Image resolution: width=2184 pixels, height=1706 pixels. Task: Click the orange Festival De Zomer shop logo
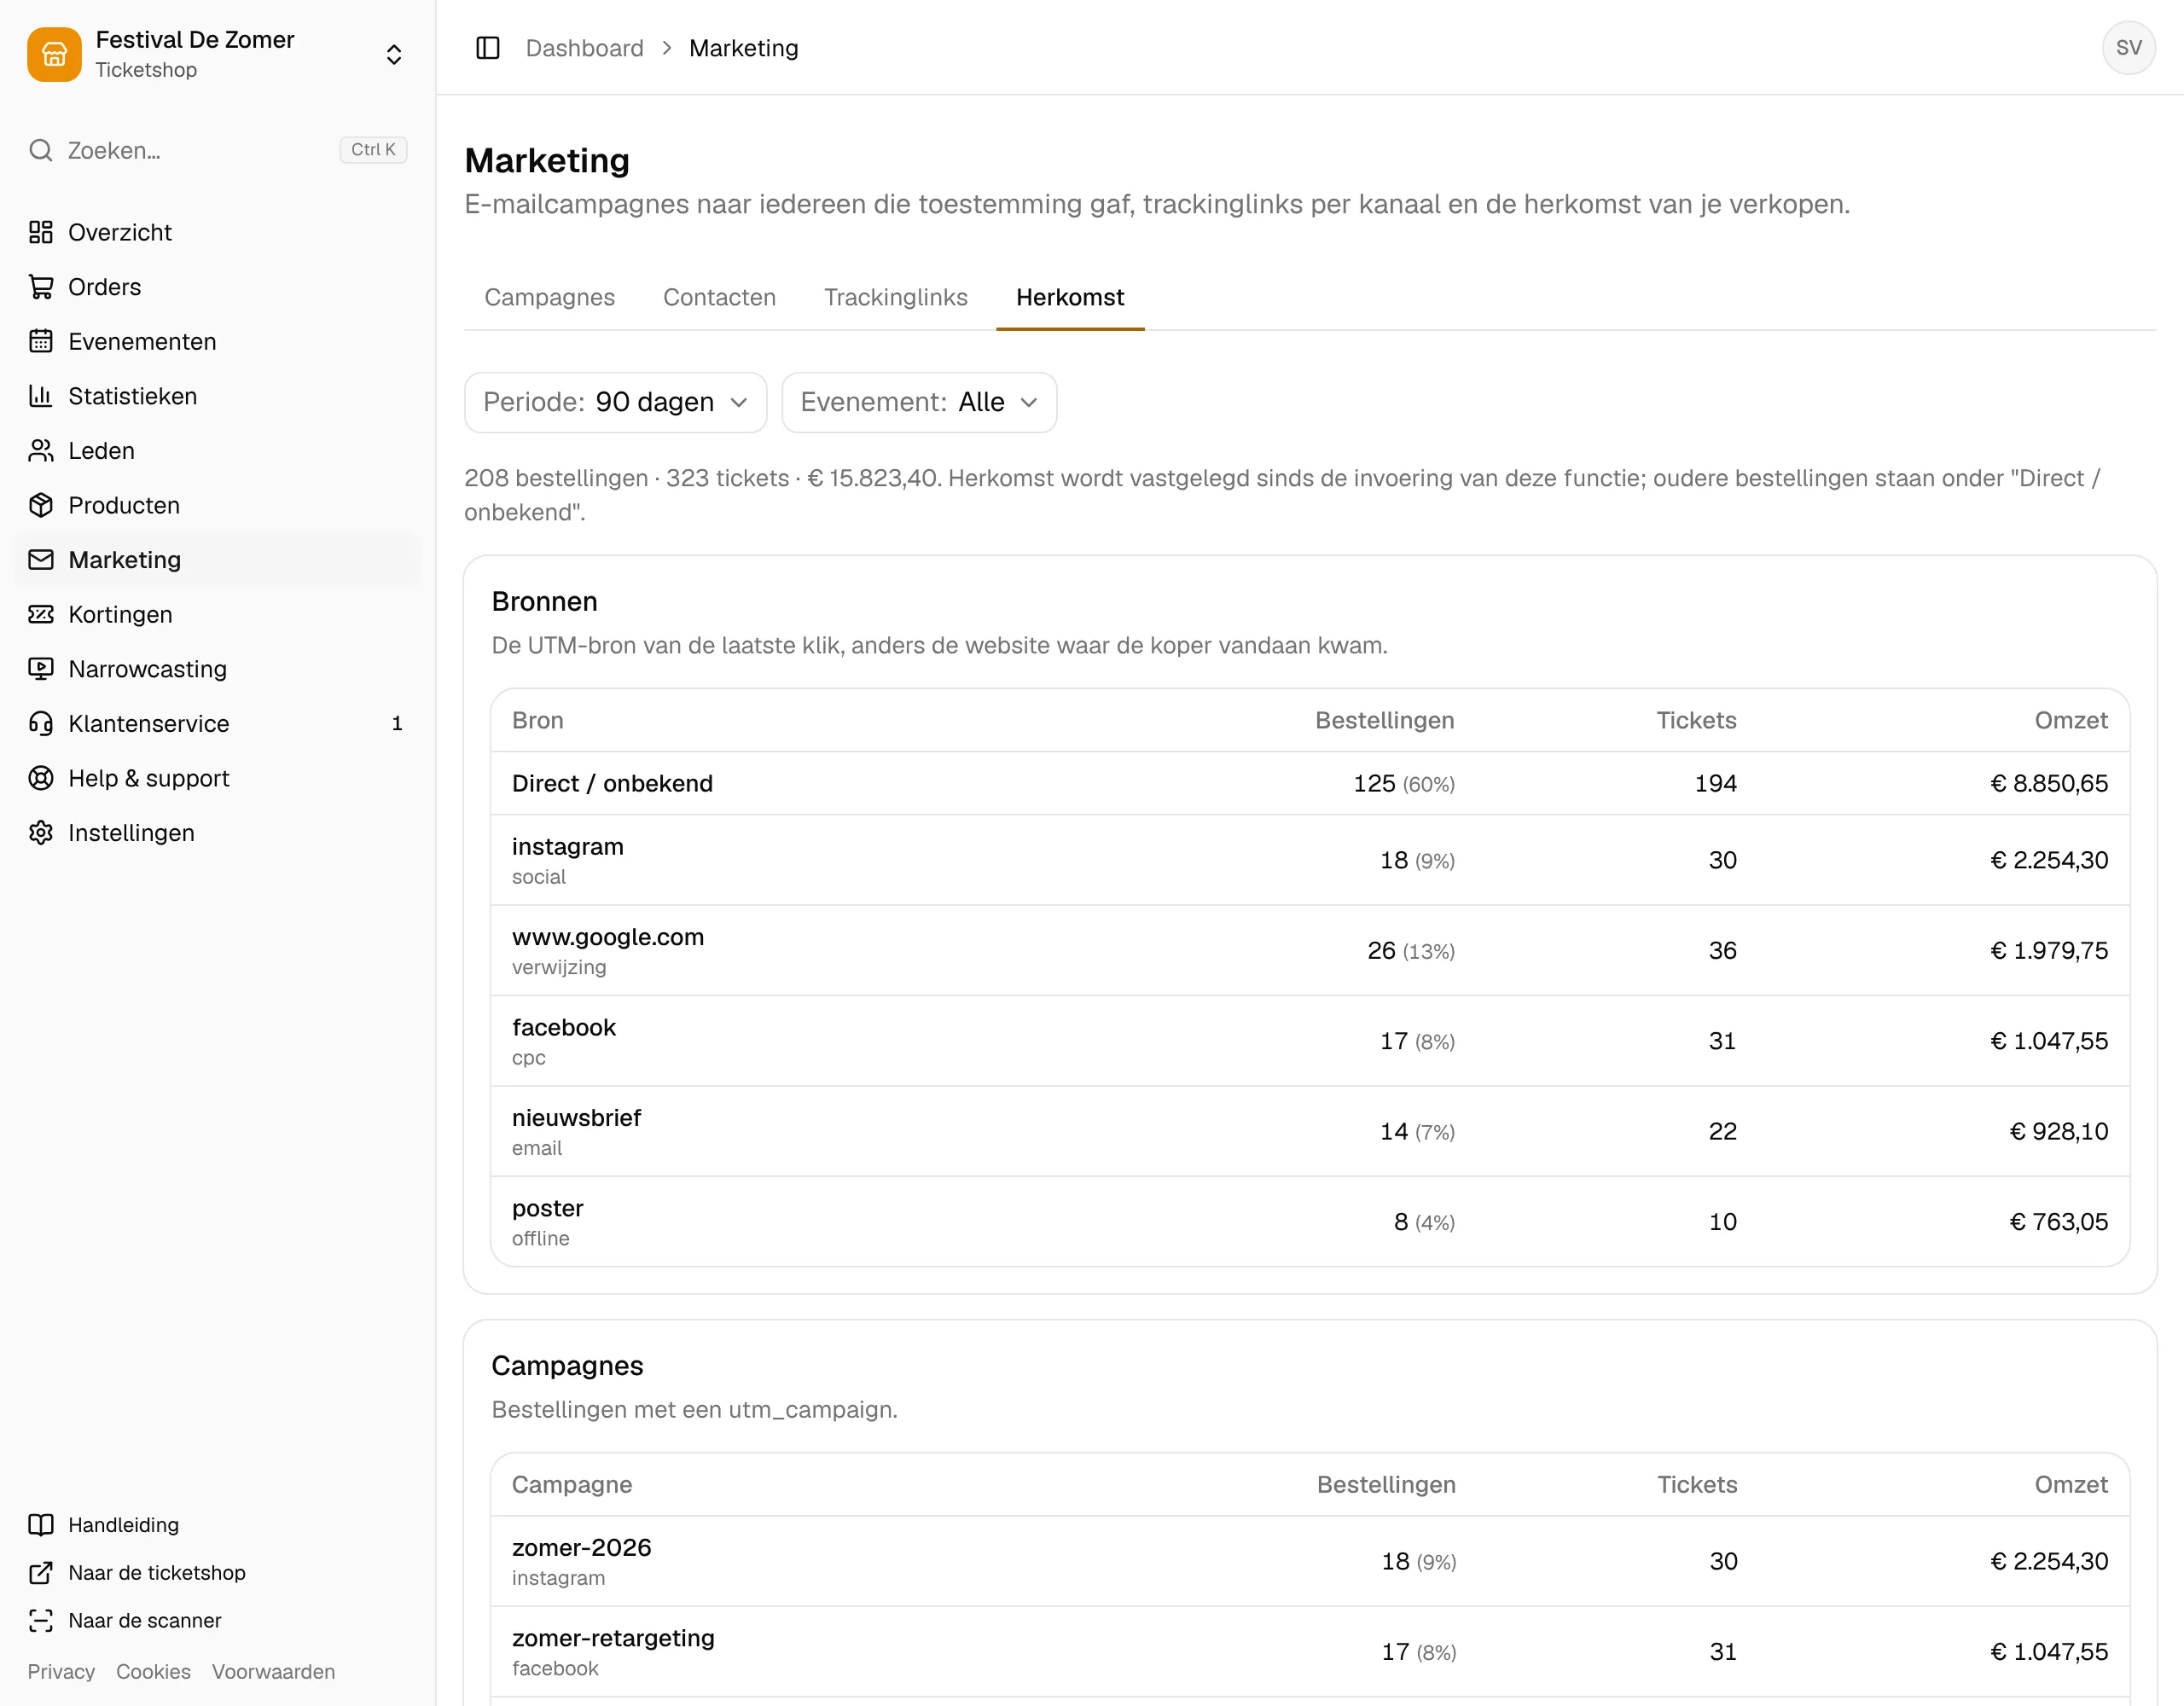tap(54, 54)
